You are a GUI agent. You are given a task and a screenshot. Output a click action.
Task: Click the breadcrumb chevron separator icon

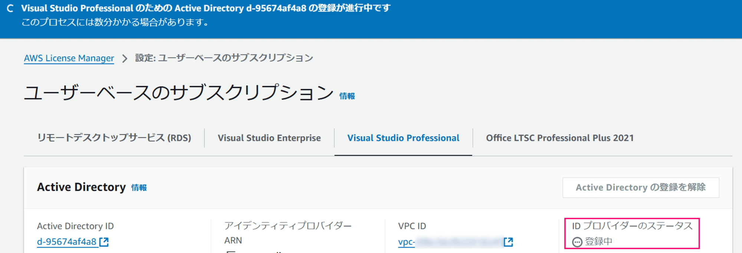pos(125,59)
